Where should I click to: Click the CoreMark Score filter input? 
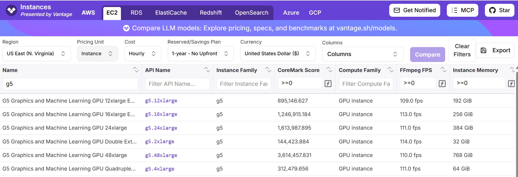pyautogui.click(x=300, y=83)
